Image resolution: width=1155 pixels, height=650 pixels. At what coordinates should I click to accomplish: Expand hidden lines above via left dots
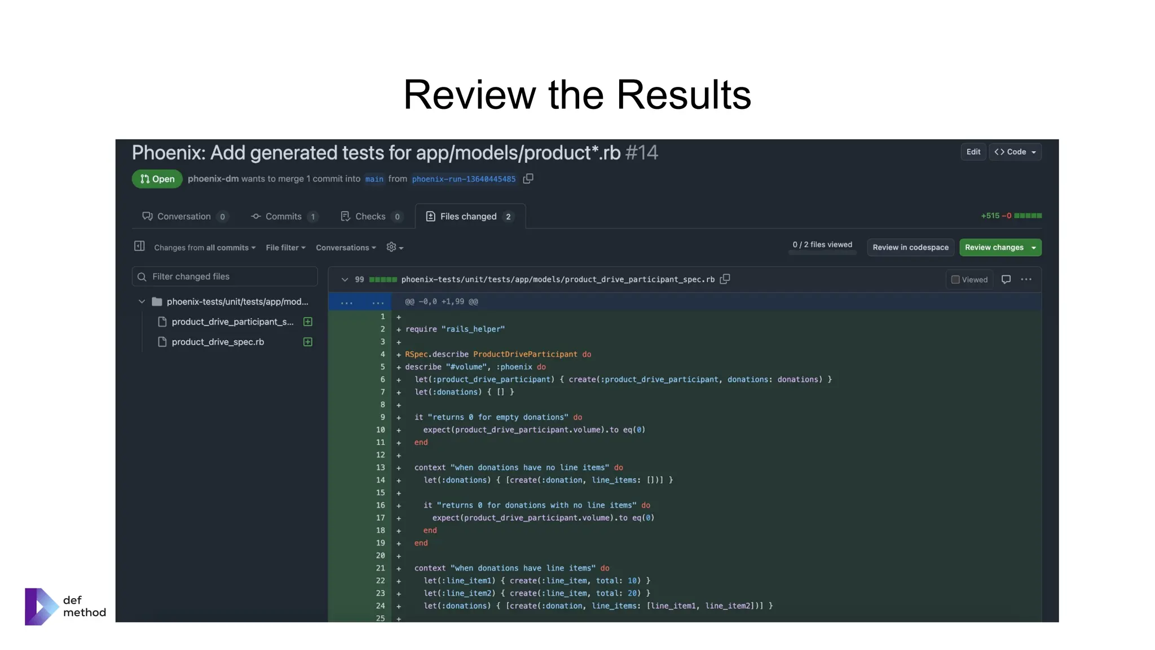tap(346, 302)
